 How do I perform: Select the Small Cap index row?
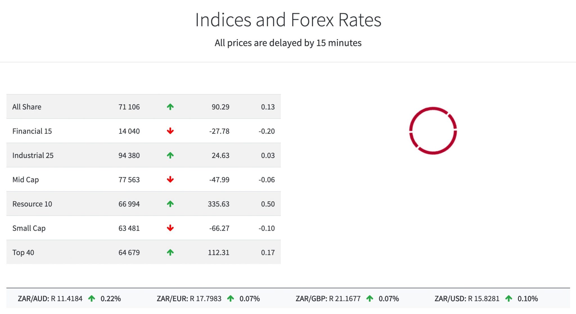pos(84,228)
